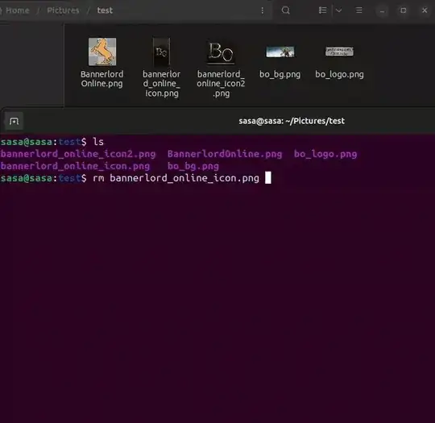Open the hamburger main menu
This screenshot has width=435, height=423.
point(359,10)
